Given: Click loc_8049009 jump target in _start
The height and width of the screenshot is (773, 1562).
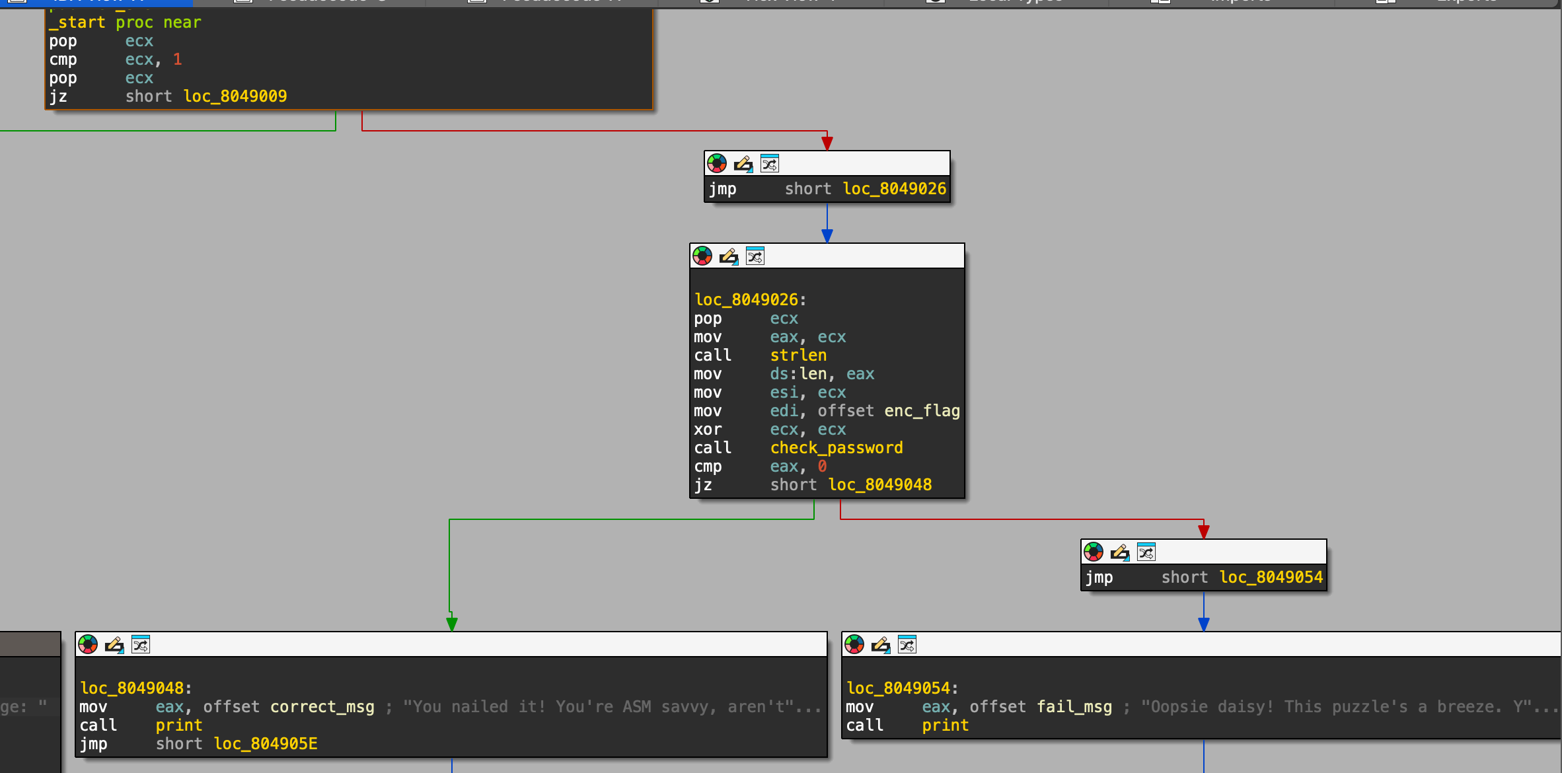Looking at the screenshot, I should click(235, 96).
